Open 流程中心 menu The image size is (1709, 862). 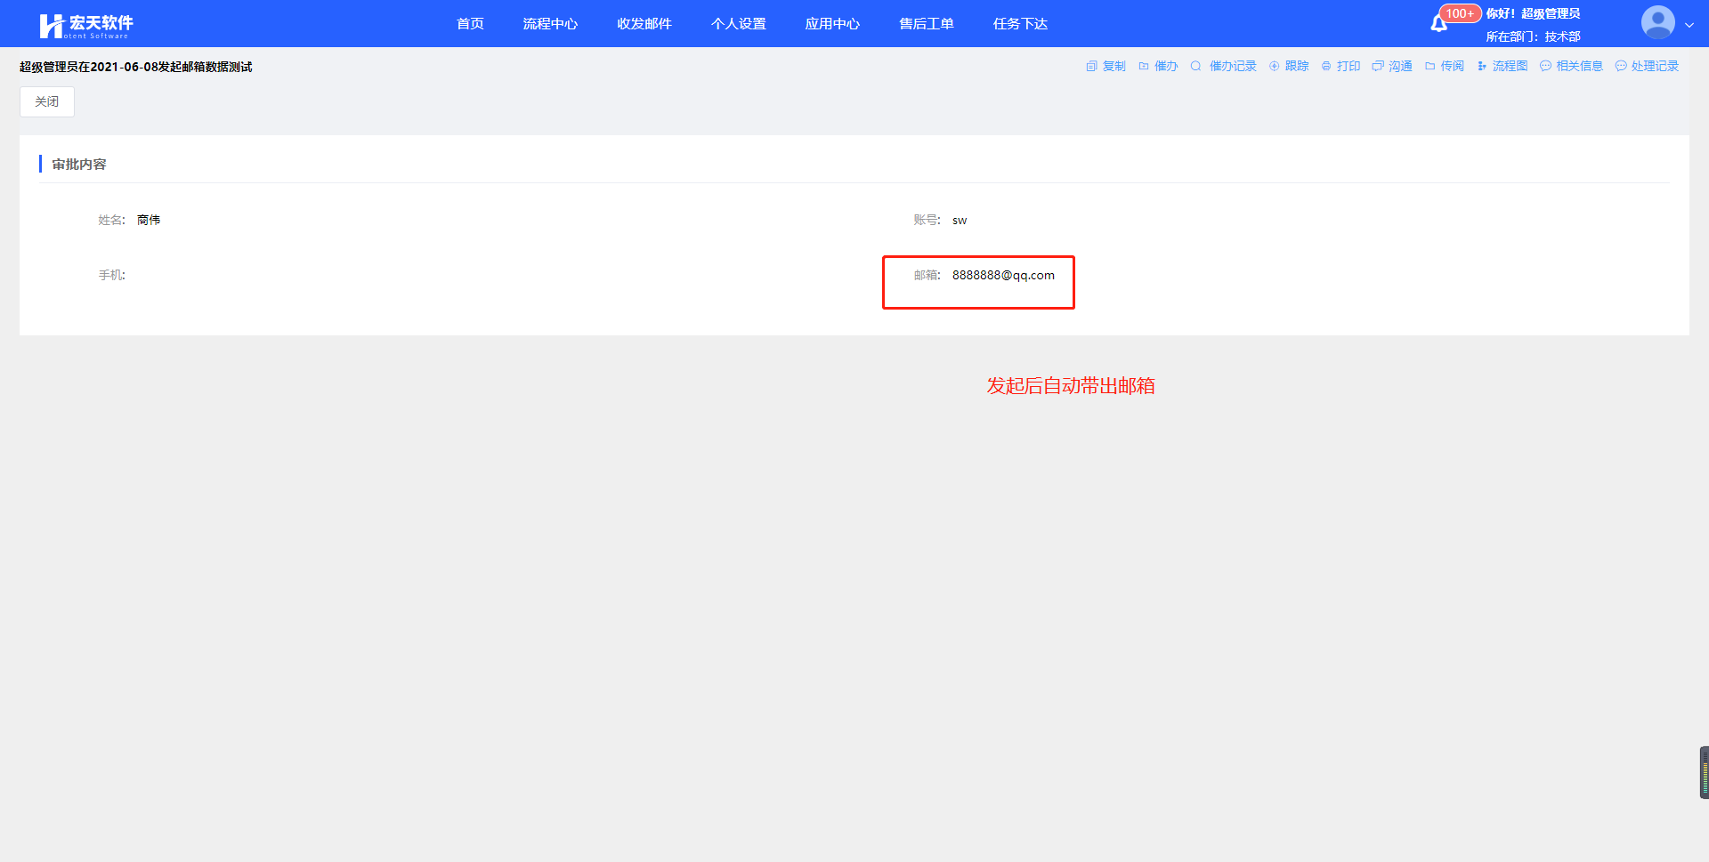550,24
